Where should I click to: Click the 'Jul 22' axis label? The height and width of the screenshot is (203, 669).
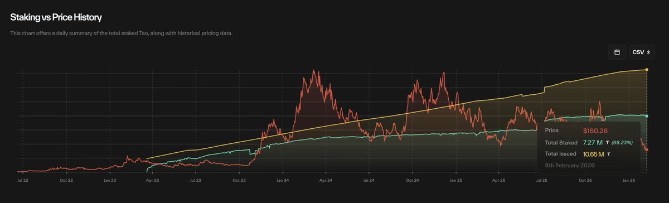point(23,180)
